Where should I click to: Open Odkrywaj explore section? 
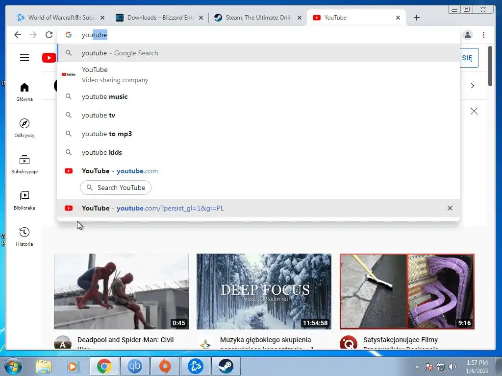[25, 128]
